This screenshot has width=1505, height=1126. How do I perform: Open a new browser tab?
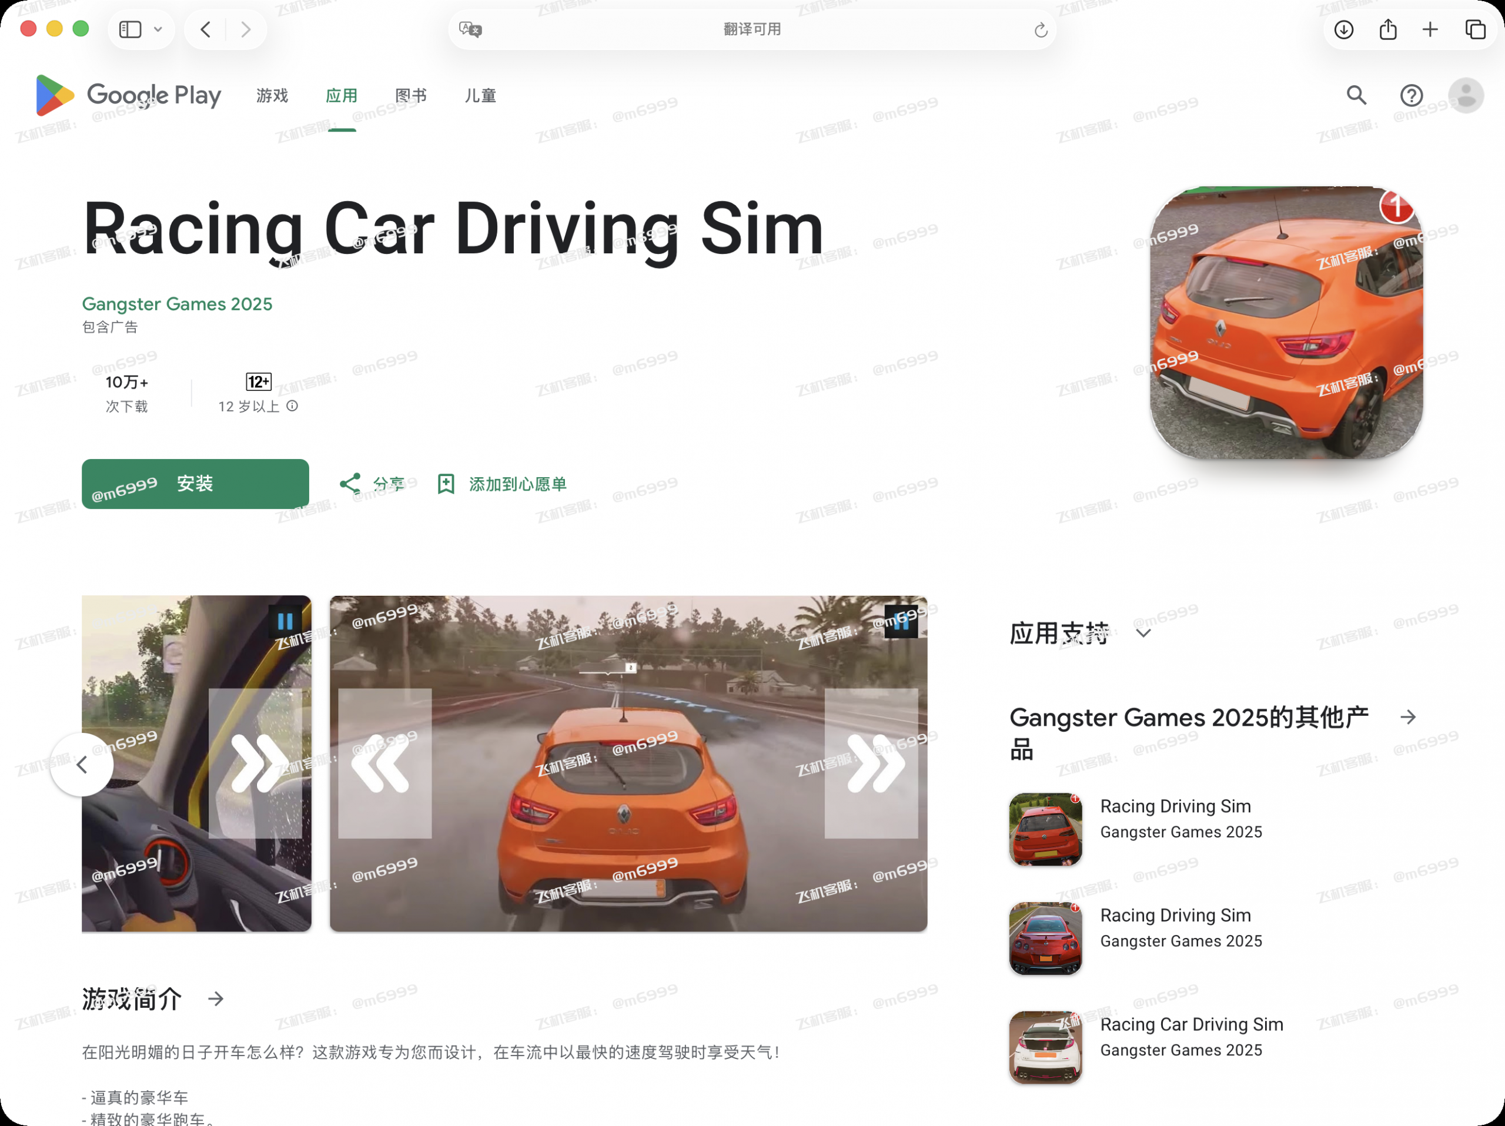(1430, 29)
